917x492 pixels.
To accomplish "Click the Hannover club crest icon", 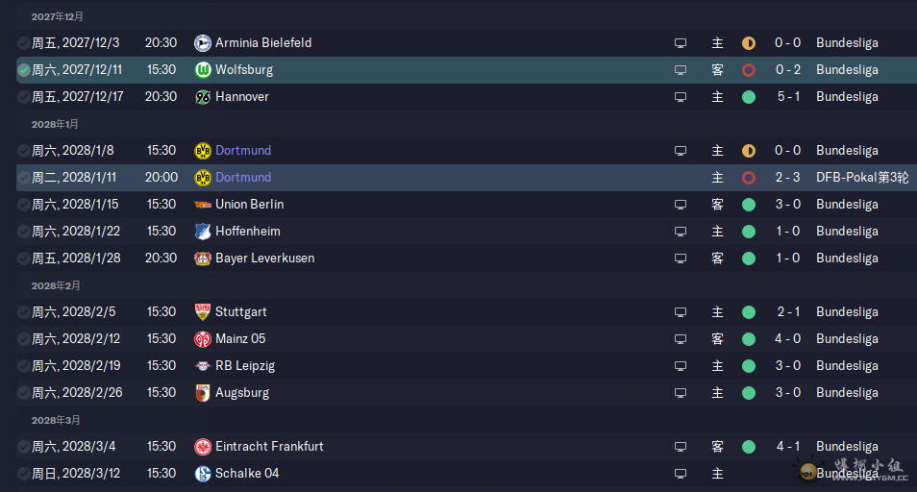I will pos(203,97).
